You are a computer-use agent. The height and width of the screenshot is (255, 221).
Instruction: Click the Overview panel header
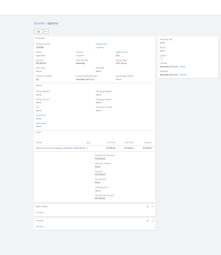[x=40, y=38]
